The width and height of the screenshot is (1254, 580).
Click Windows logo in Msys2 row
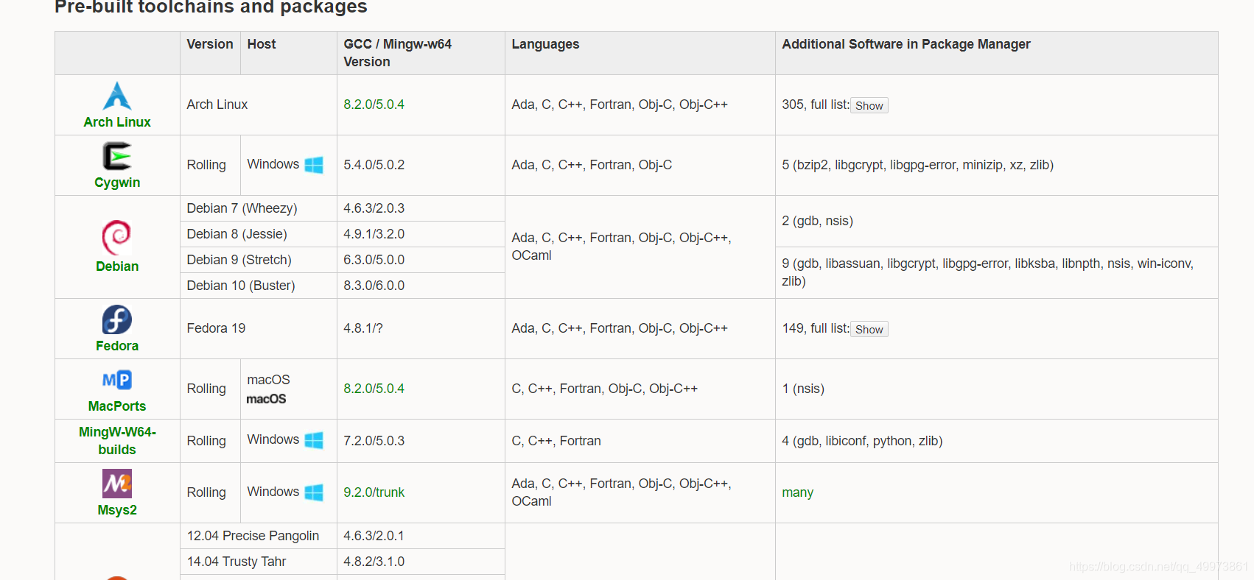tap(314, 492)
